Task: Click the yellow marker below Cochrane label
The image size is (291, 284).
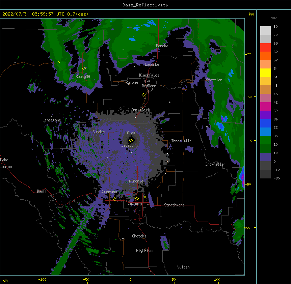Action: click(x=115, y=199)
